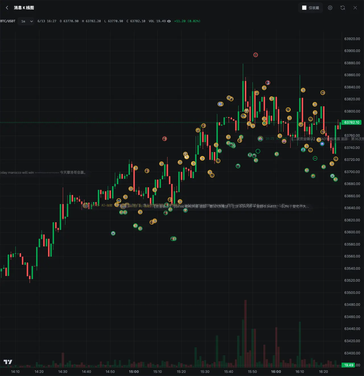Select red-ringed avatar marker near 63840 level
The width and height of the screenshot is (364, 376).
pos(268,83)
